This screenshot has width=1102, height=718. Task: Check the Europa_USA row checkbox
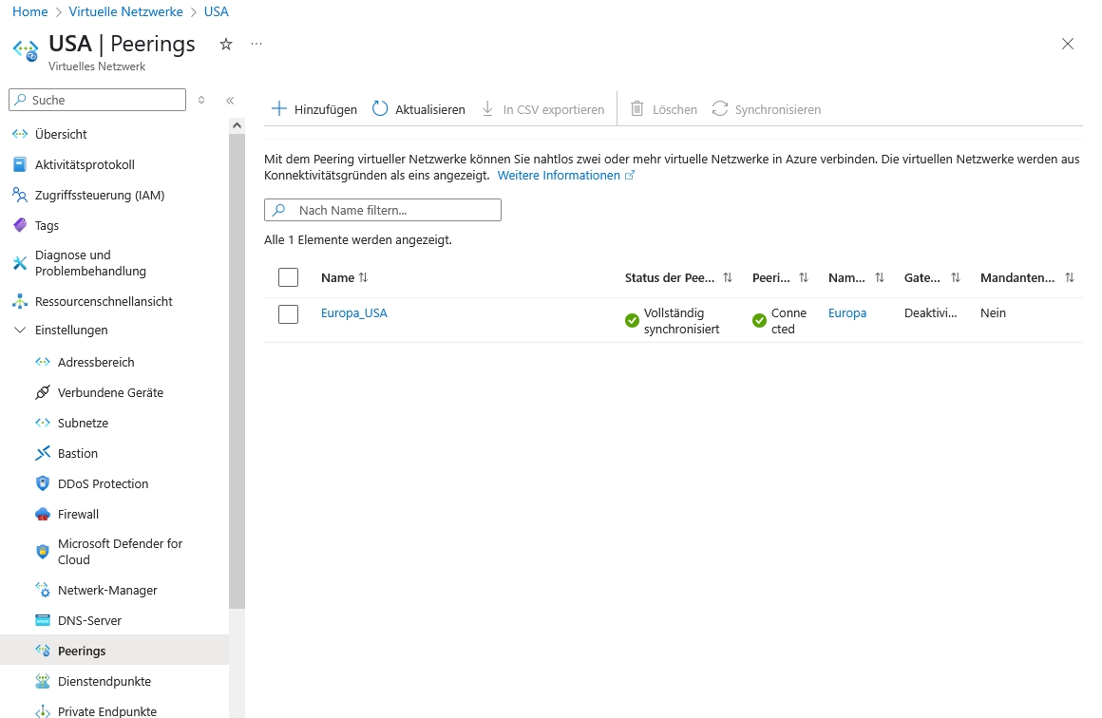(288, 314)
